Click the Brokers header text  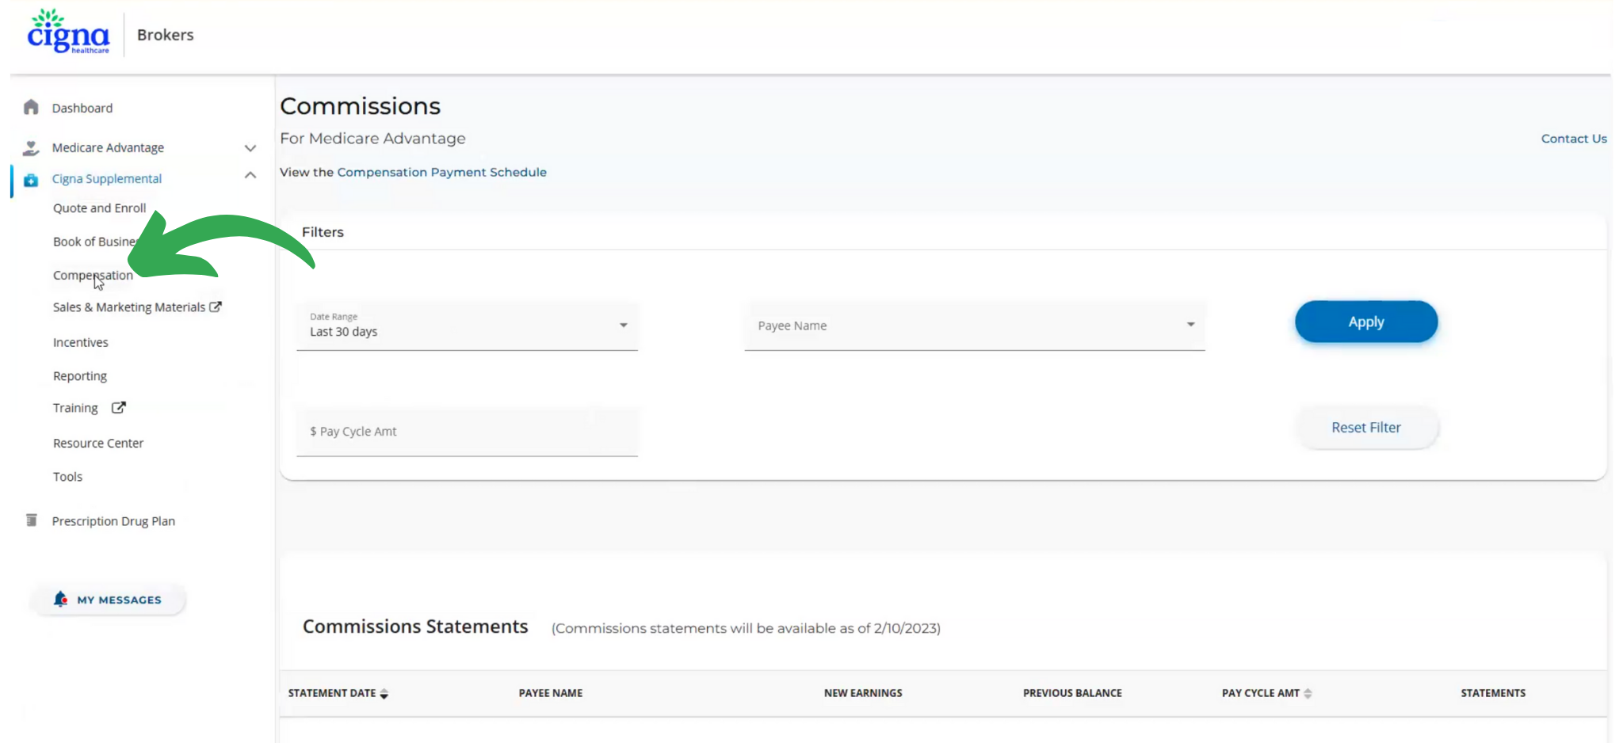click(165, 35)
